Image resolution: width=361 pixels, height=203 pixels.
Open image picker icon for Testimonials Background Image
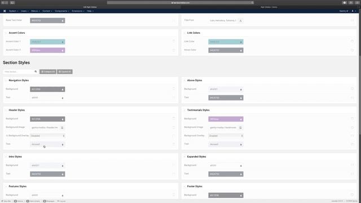(x=240, y=127)
